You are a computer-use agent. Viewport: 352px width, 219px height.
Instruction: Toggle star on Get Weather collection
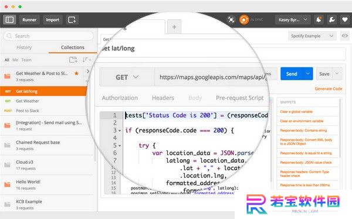tap(76, 73)
